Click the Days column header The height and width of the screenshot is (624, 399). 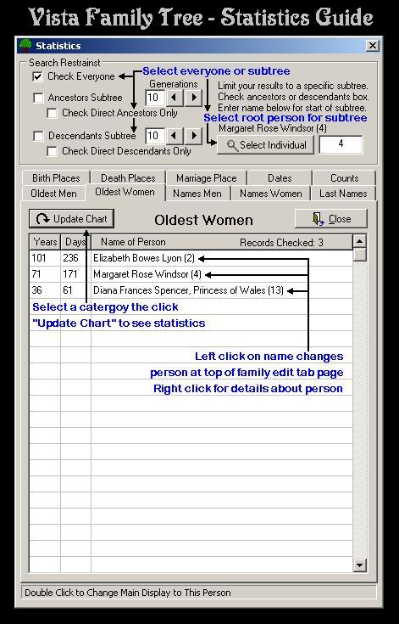click(75, 242)
